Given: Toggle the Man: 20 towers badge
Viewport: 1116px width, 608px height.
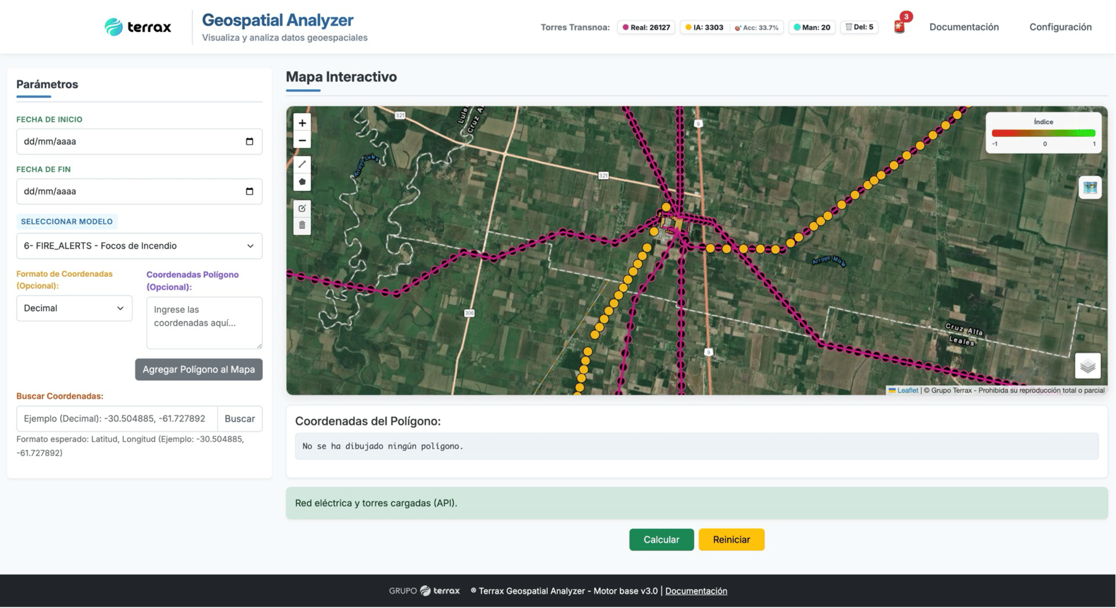Looking at the screenshot, I should pyautogui.click(x=811, y=27).
